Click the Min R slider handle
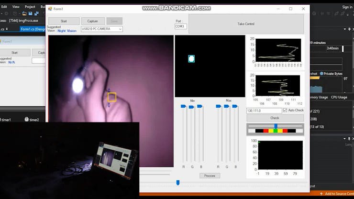 pyautogui.click(x=183, y=106)
